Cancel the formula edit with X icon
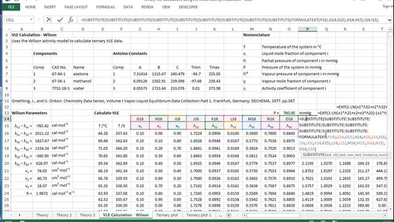Screen dimensions: 394x222 pos(49,20)
